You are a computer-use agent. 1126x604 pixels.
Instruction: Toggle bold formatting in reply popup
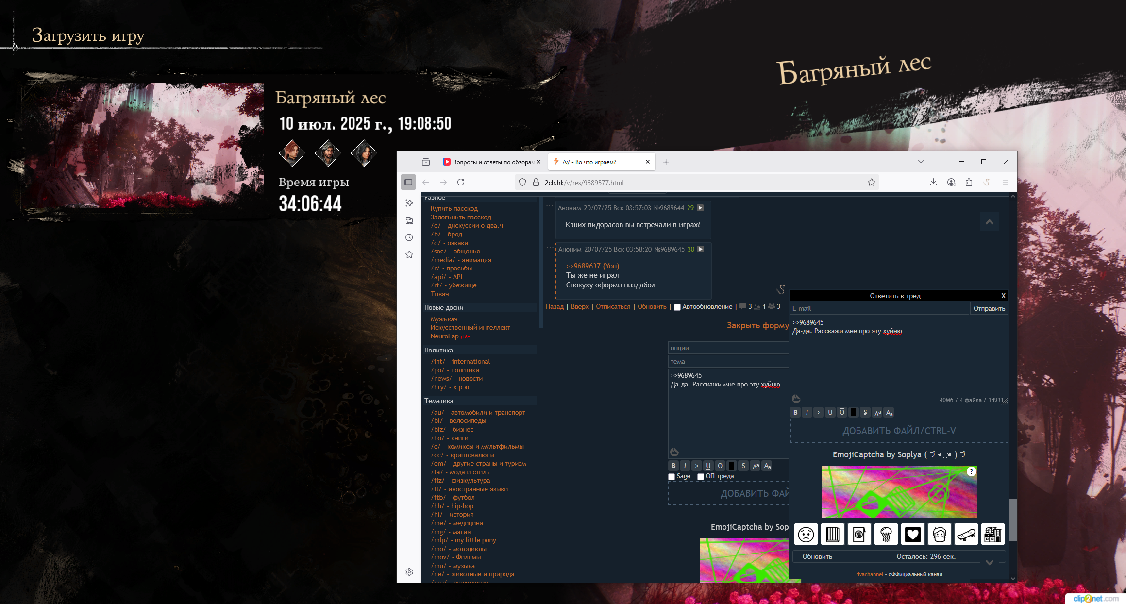(x=795, y=412)
